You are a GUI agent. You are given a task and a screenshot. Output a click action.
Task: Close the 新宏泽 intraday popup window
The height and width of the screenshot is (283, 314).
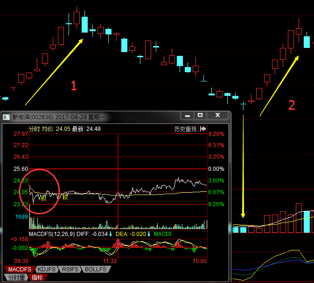(217, 115)
